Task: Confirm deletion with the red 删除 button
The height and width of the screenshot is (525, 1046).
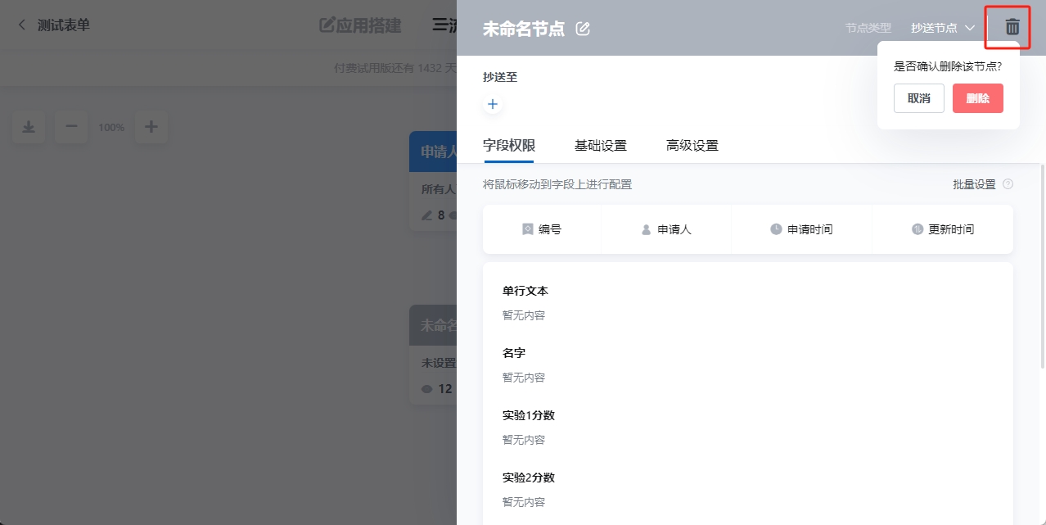Action: [977, 98]
